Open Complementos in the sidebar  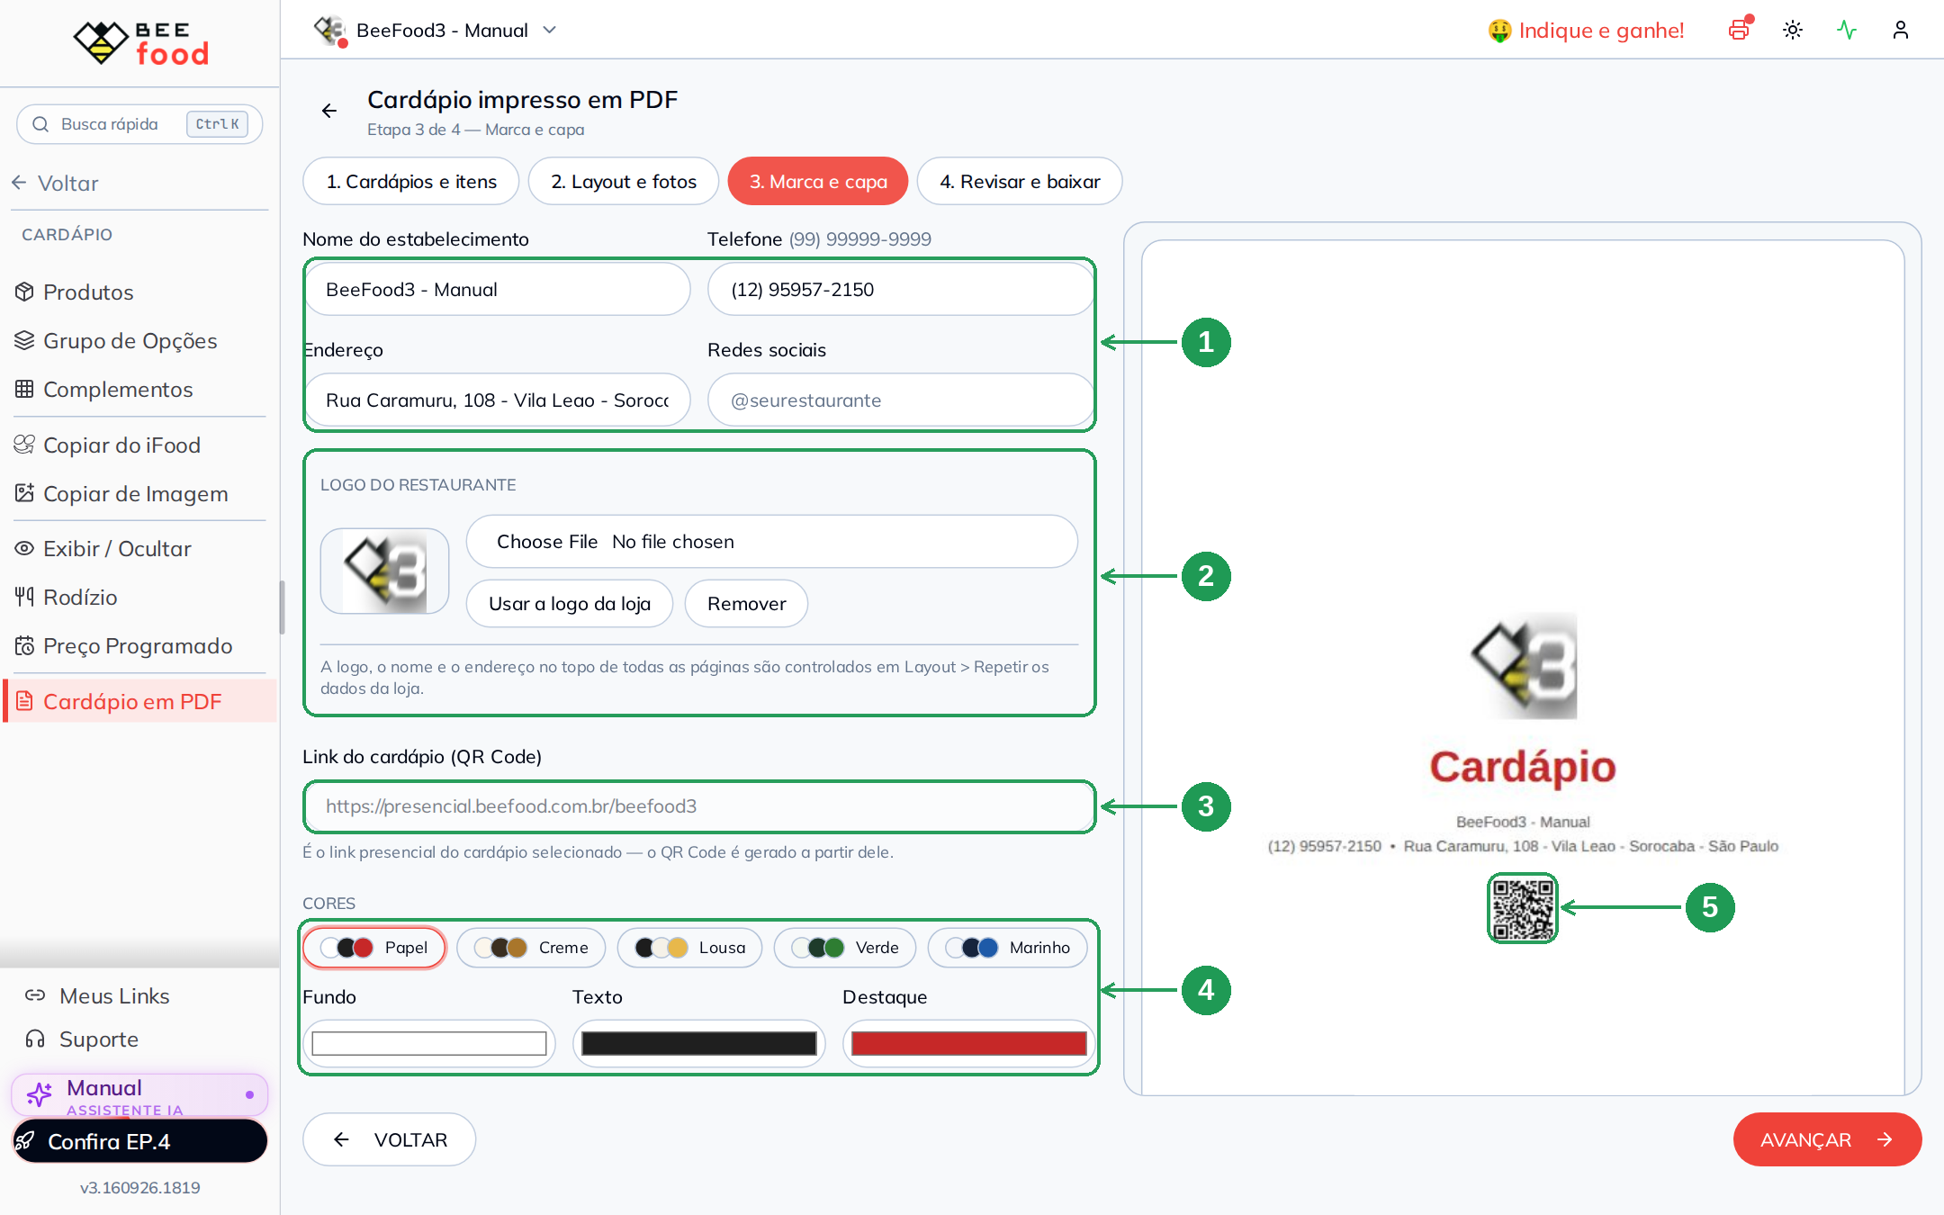click(x=139, y=389)
